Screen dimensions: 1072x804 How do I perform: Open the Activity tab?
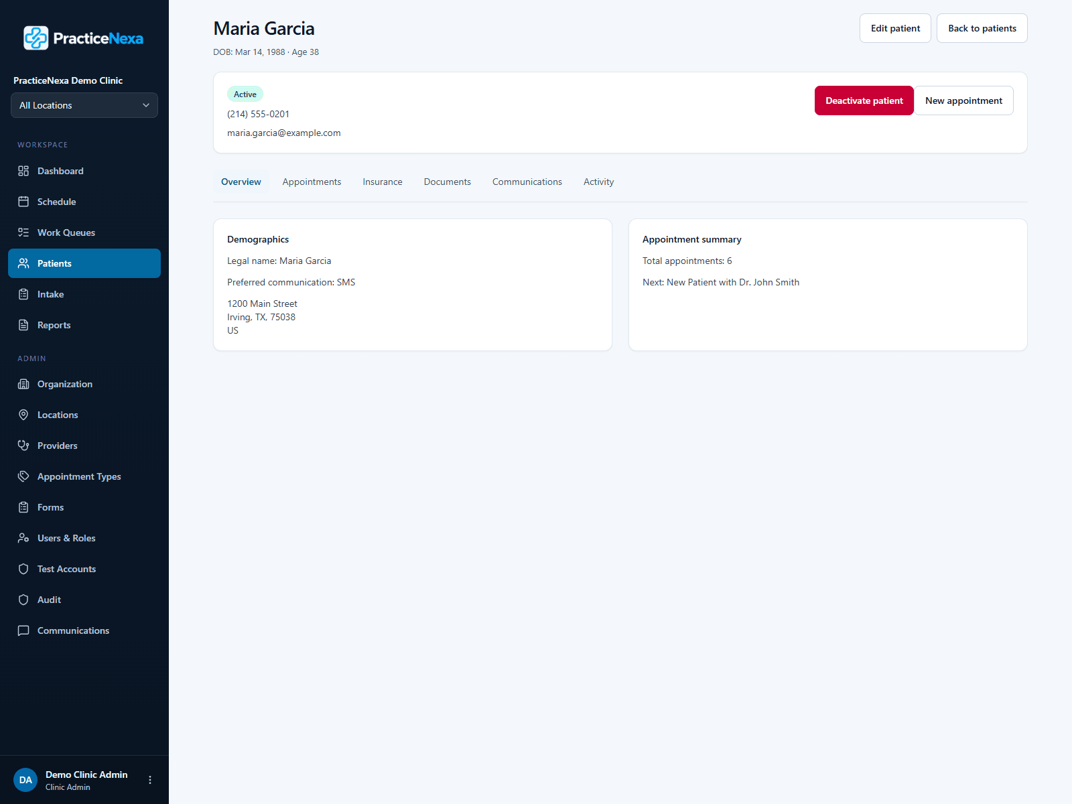pyautogui.click(x=598, y=182)
